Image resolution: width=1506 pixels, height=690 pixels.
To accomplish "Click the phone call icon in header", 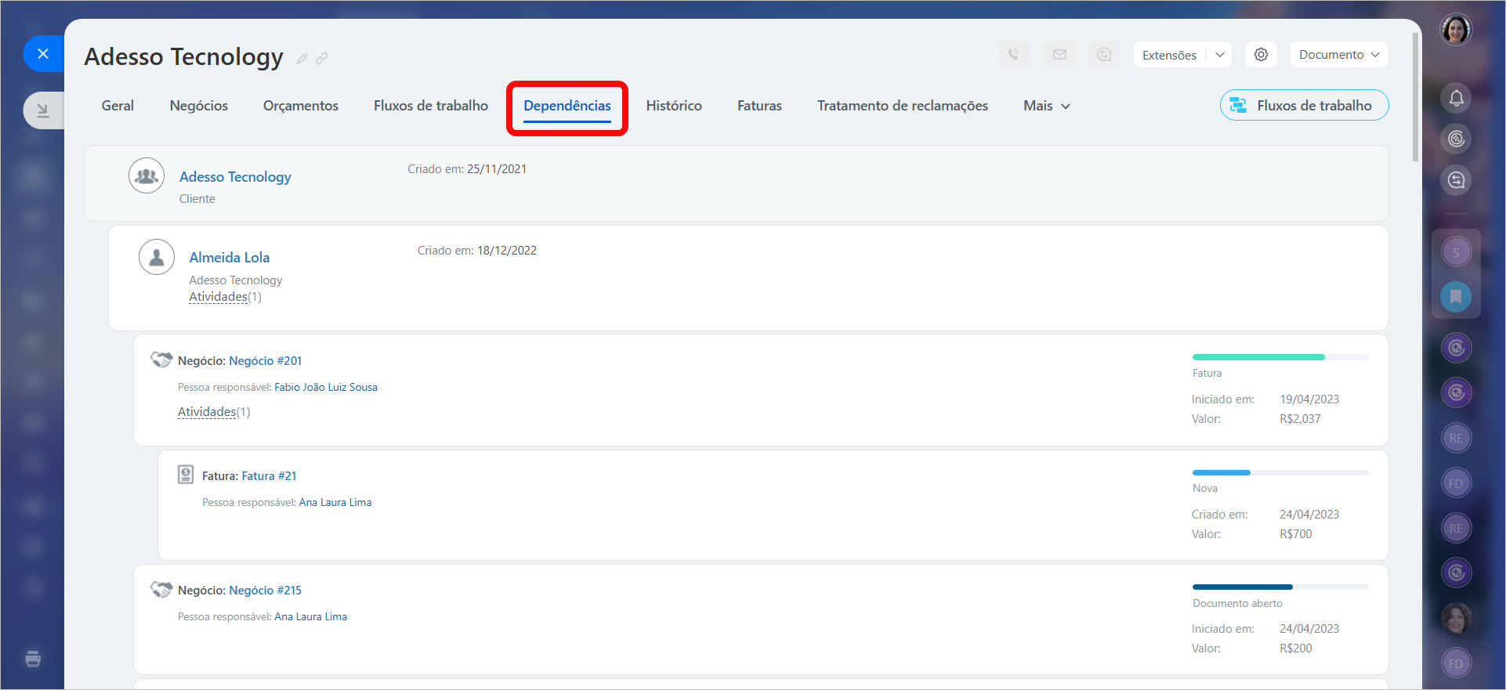I will pos(1014,55).
